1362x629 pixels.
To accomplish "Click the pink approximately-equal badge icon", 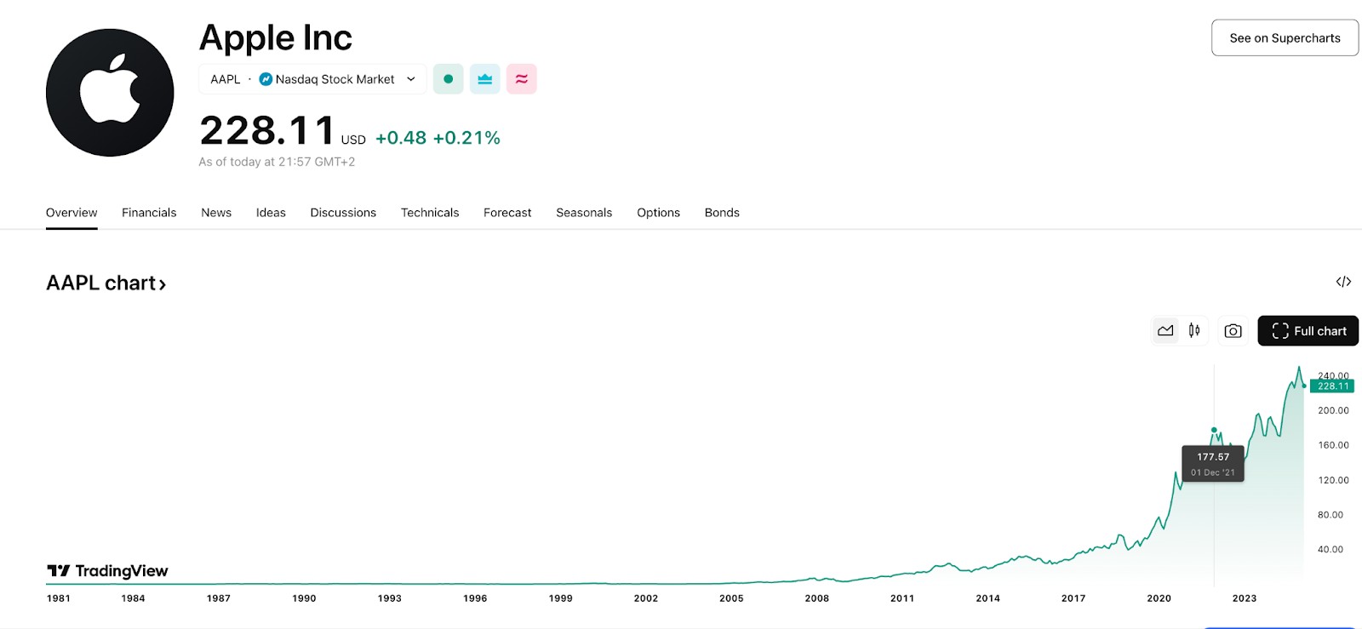I will pos(522,79).
